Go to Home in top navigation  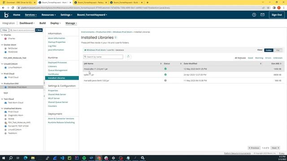pos(17,15)
